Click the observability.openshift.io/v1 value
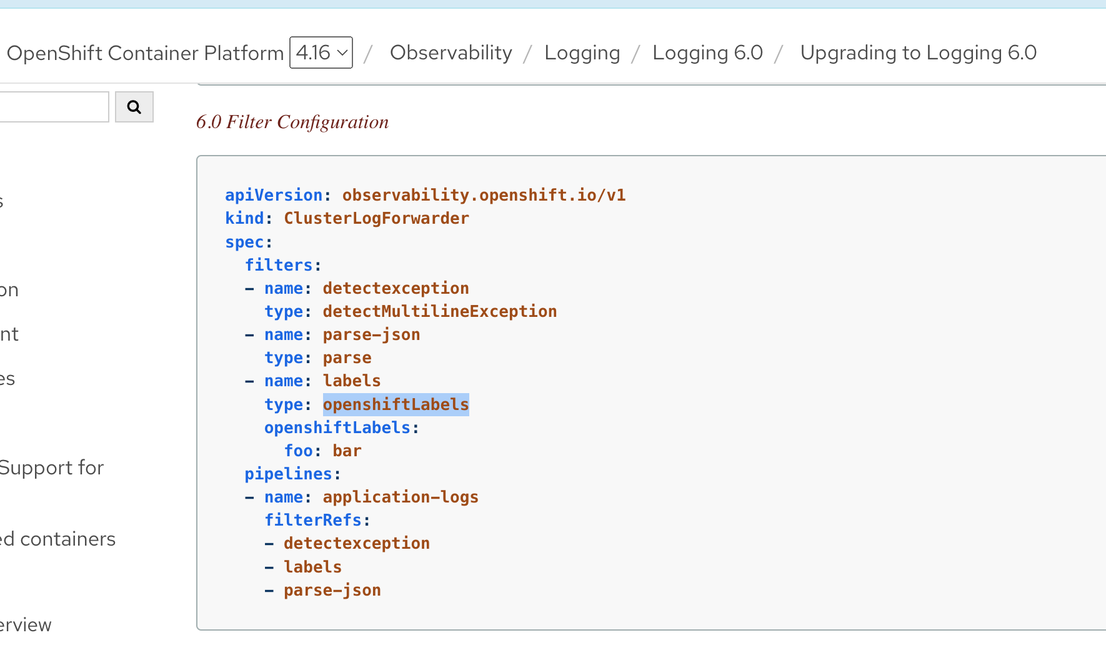 484,195
